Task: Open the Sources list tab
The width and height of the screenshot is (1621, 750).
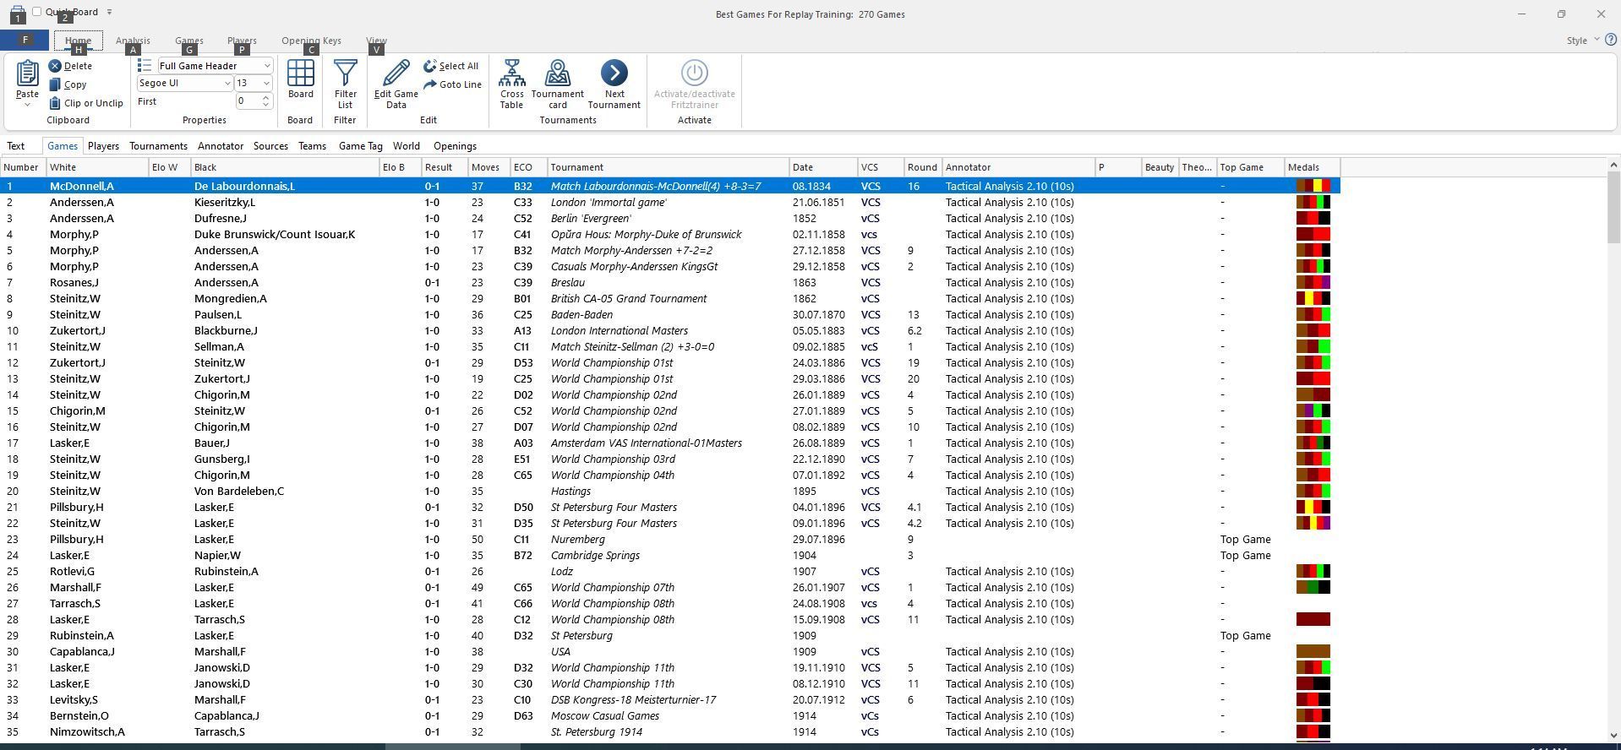Action: [x=270, y=146]
